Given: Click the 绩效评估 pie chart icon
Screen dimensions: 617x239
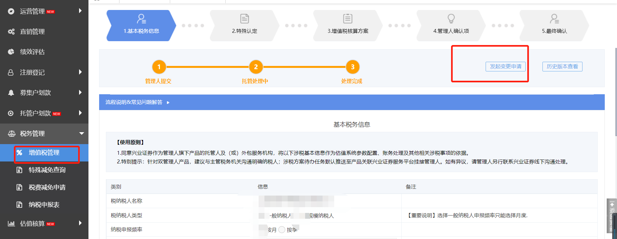Looking at the screenshot, I should click(x=11, y=52).
